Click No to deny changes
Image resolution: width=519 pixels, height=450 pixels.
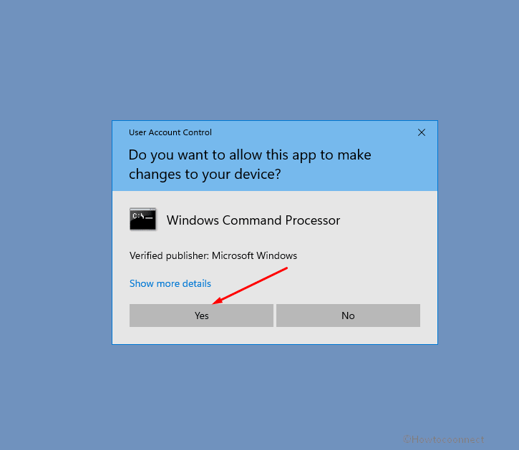348,316
